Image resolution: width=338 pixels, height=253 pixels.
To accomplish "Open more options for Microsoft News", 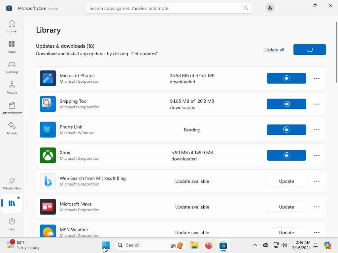I will coord(317,207).
